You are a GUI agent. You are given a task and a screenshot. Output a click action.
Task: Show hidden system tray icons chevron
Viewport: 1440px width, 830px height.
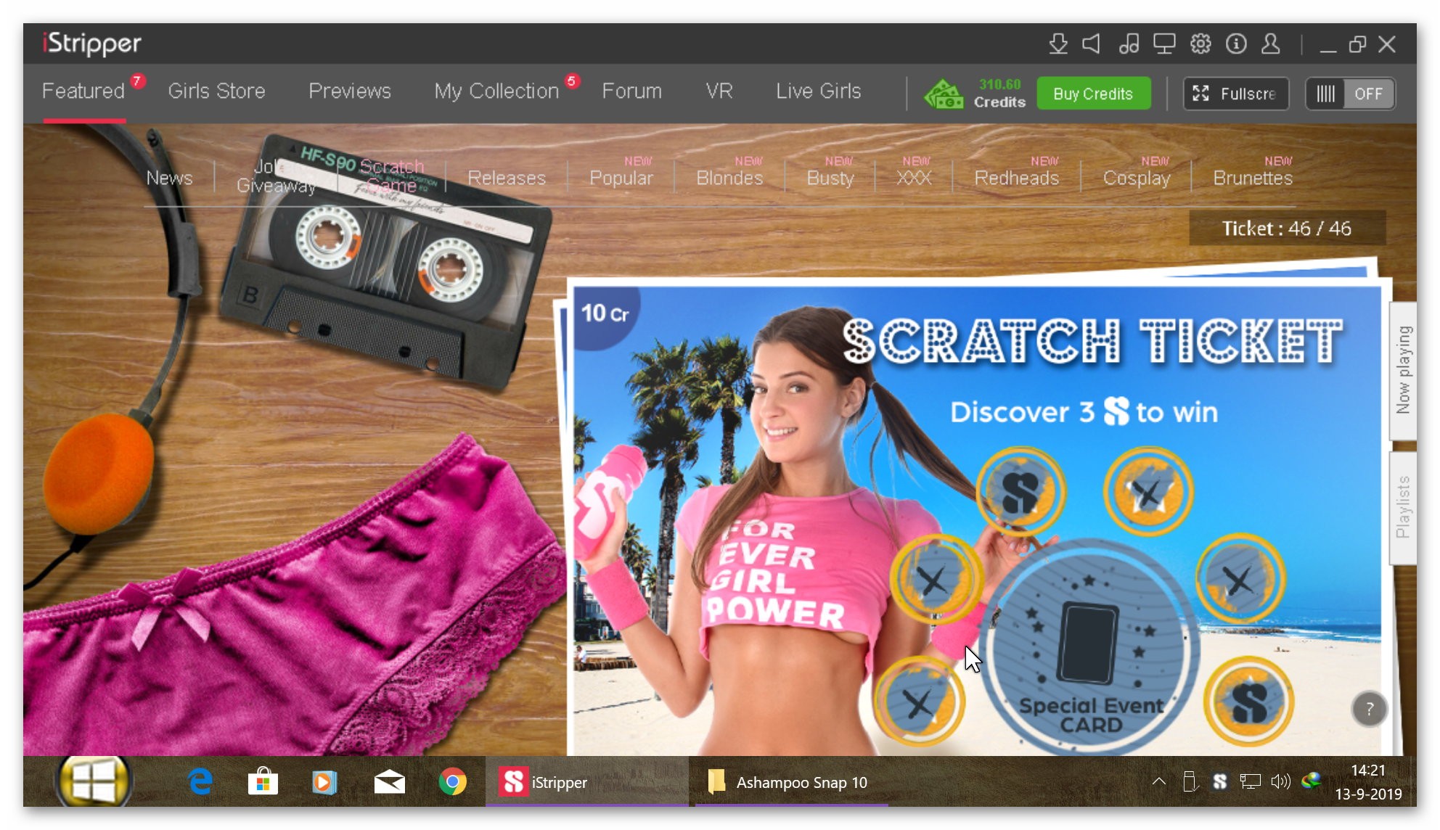pos(1159,781)
